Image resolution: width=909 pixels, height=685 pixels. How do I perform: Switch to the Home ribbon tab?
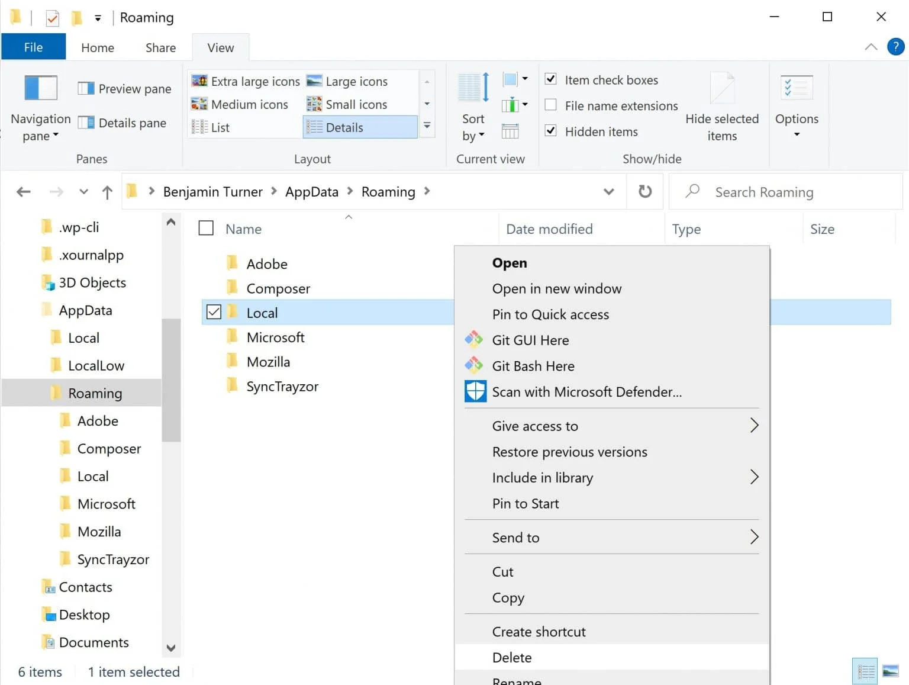97,47
